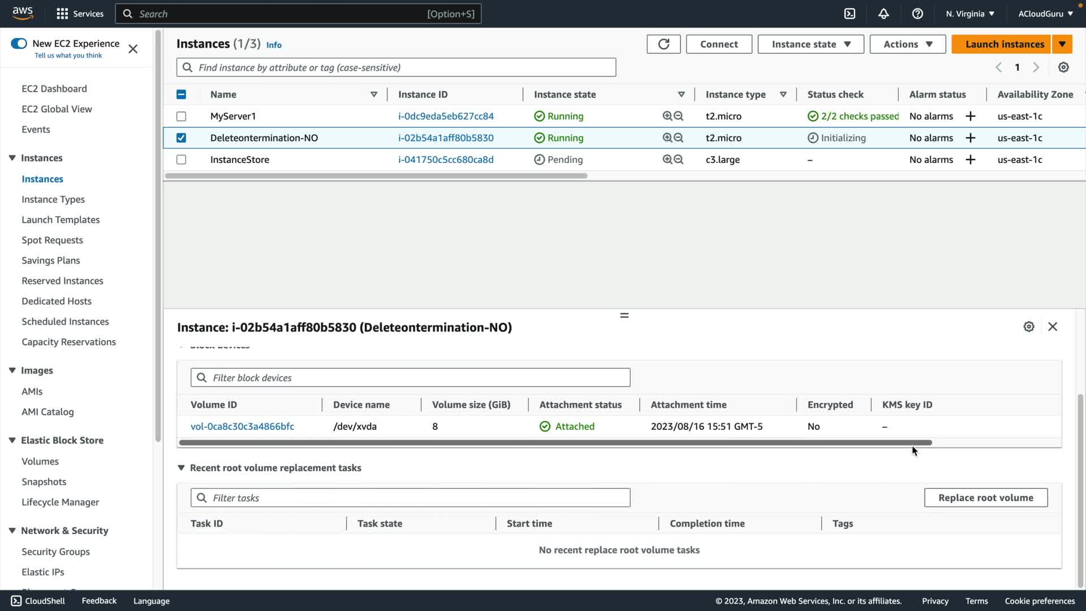Select the MyServer1 checkbox
1086x611 pixels.
[181, 116]
